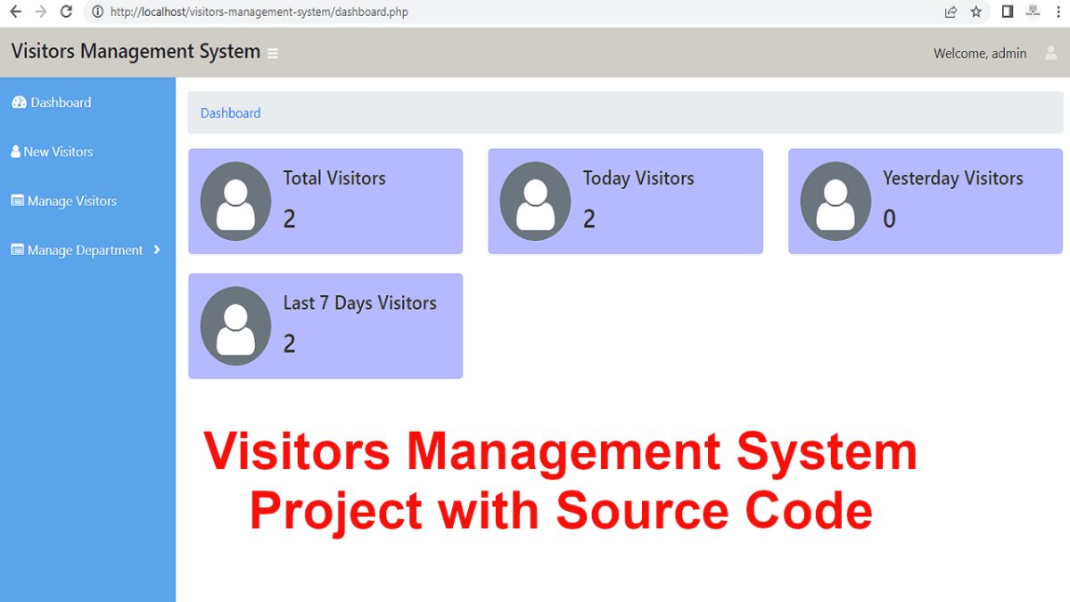1070x602 pixels.
Task: Click the Manage Department list icon
Action: point(17,250)
